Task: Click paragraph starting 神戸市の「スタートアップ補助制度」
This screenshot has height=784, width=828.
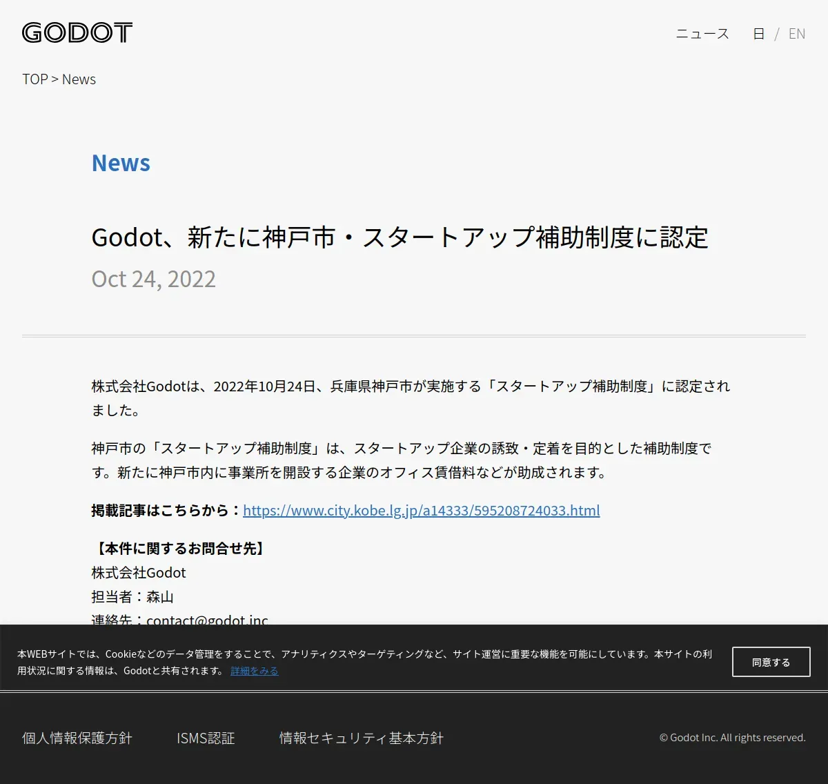Action: click(x=402, y=460)
